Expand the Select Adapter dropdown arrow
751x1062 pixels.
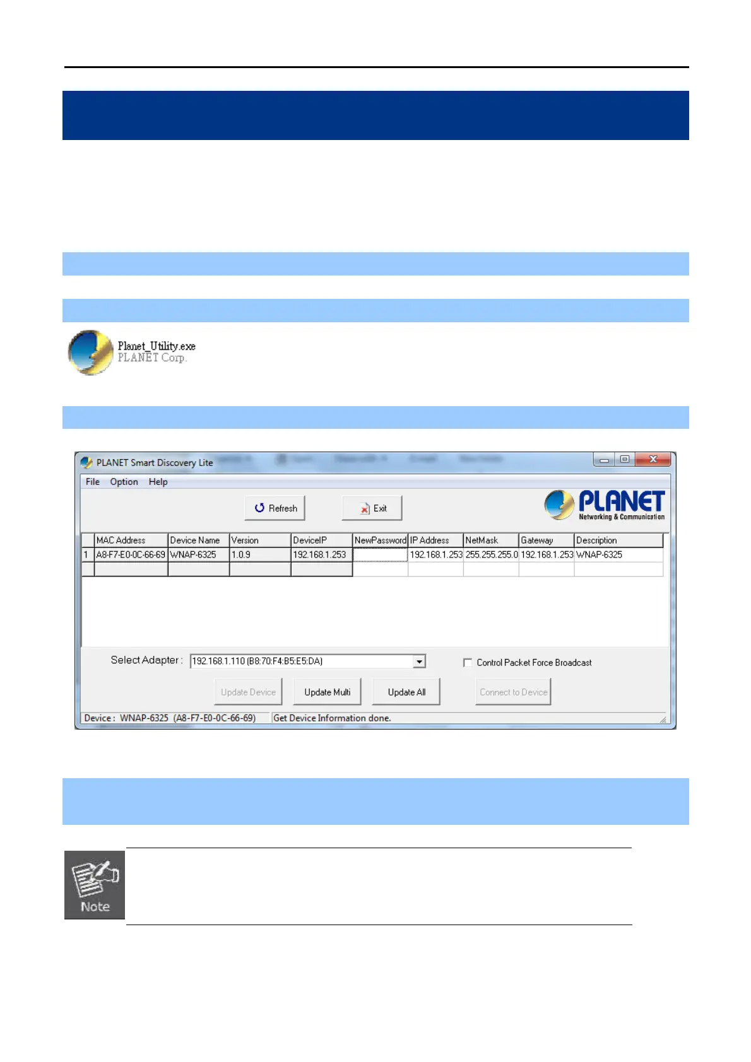(x=420, y=662)
